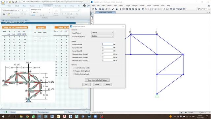Click the pencil refresh icon in SAP2000
Image resolution: width=211 pixels, height=119 pixels.
113,9
